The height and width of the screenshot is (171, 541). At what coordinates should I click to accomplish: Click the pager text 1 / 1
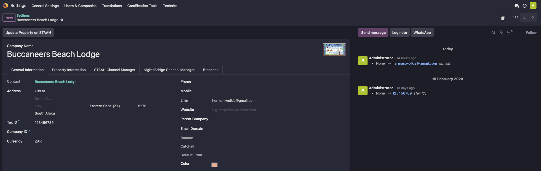coord(515,18)
